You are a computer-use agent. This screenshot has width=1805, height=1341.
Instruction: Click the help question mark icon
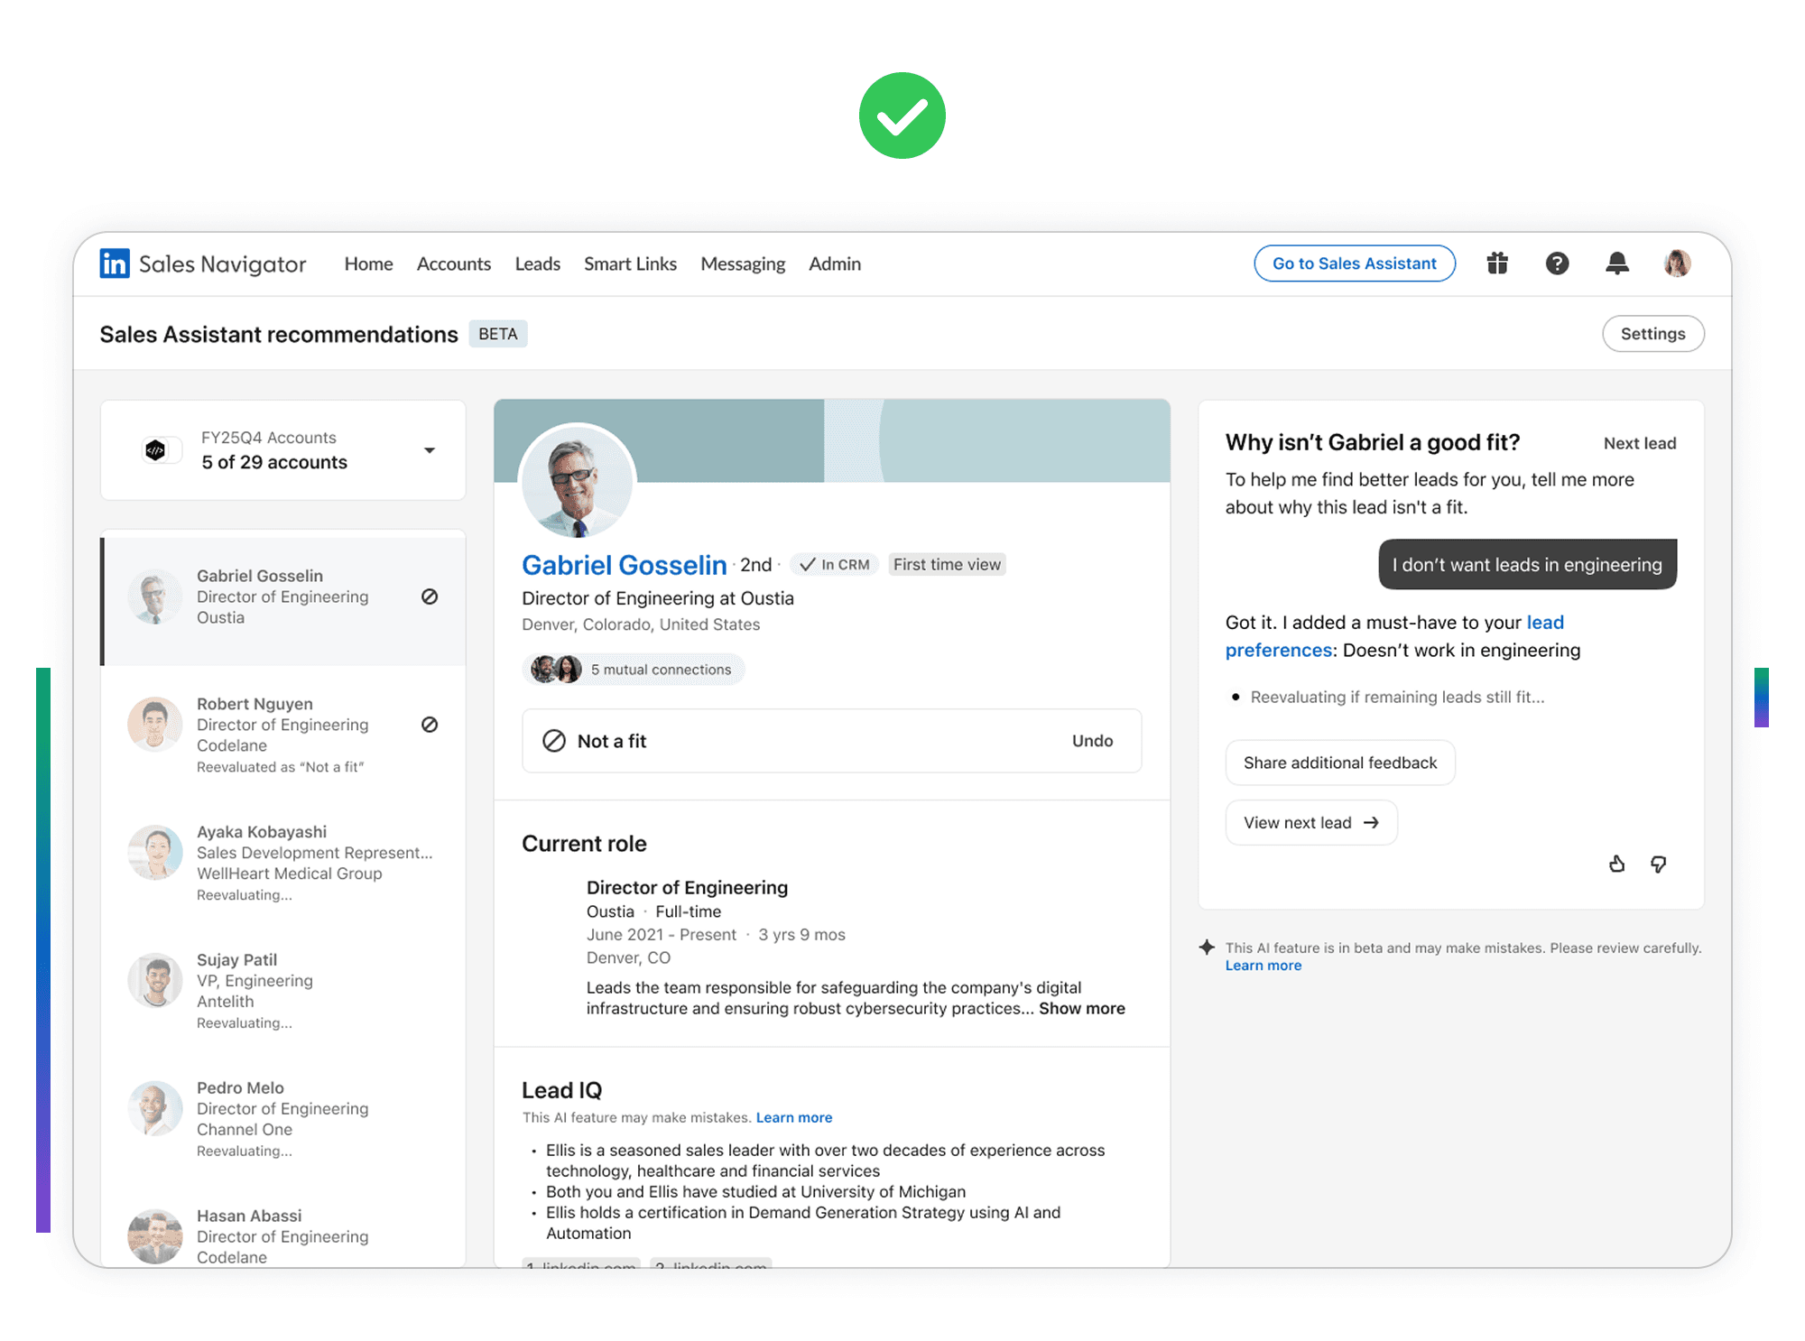[1558, 264]
